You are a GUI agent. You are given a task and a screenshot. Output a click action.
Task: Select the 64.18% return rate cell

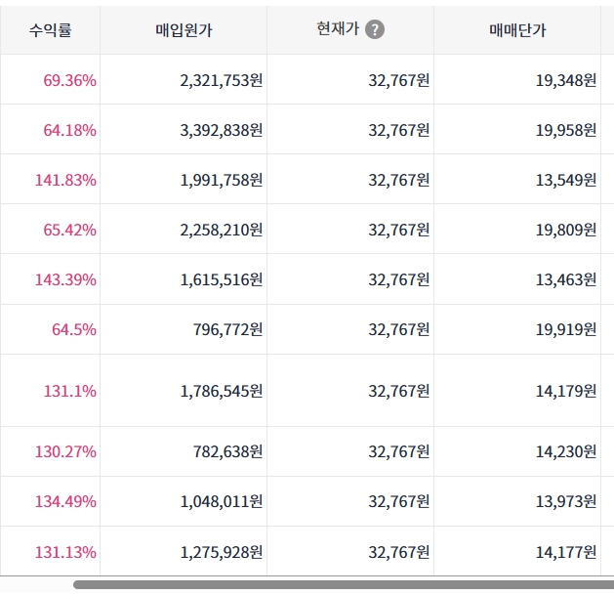pyautogui.click(x=69, y=130)
